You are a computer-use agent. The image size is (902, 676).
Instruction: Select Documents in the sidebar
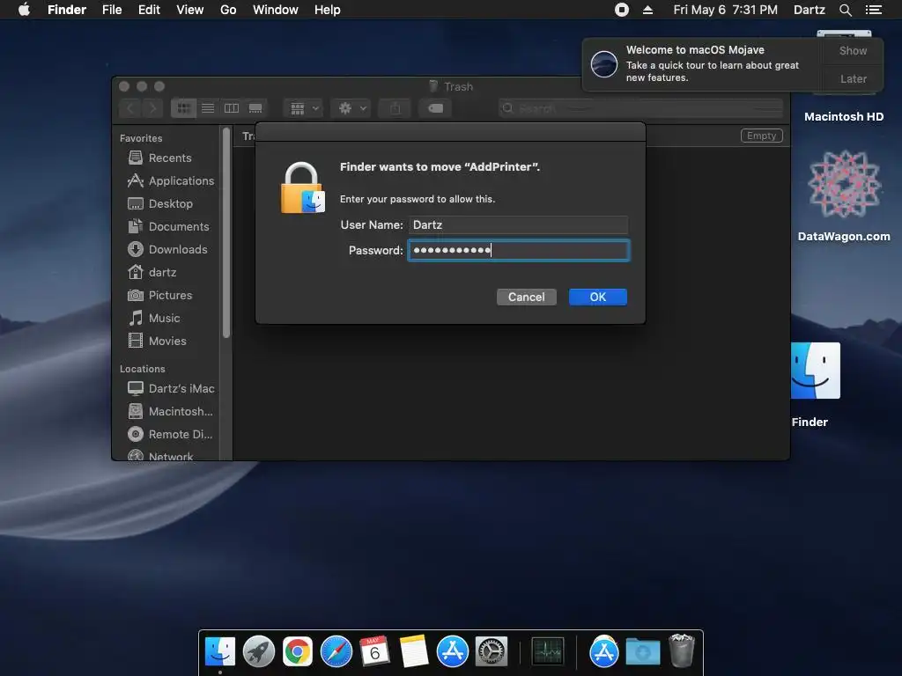point(168,226)
